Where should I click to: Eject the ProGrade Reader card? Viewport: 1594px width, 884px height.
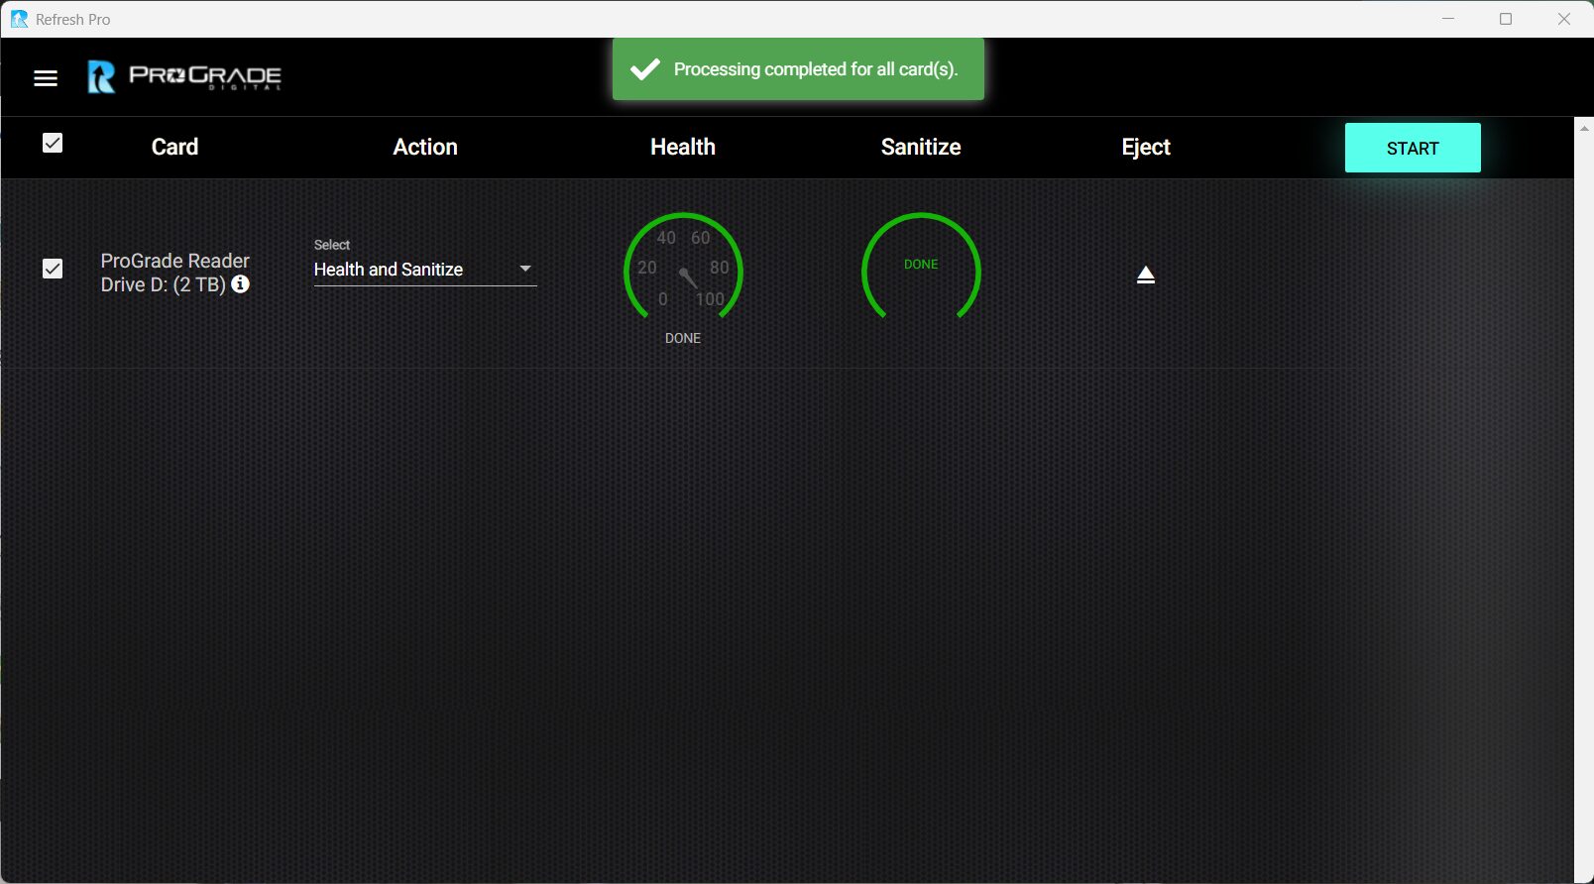click(x=1146, y=275)
